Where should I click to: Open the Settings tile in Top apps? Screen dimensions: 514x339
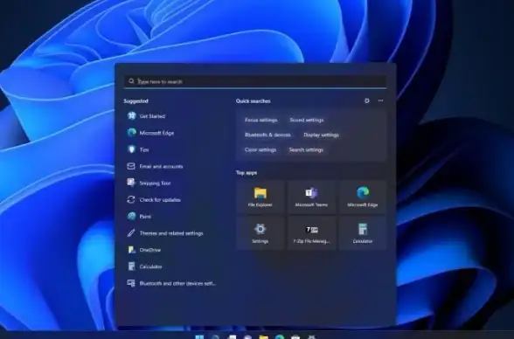(x=260, y=233)
